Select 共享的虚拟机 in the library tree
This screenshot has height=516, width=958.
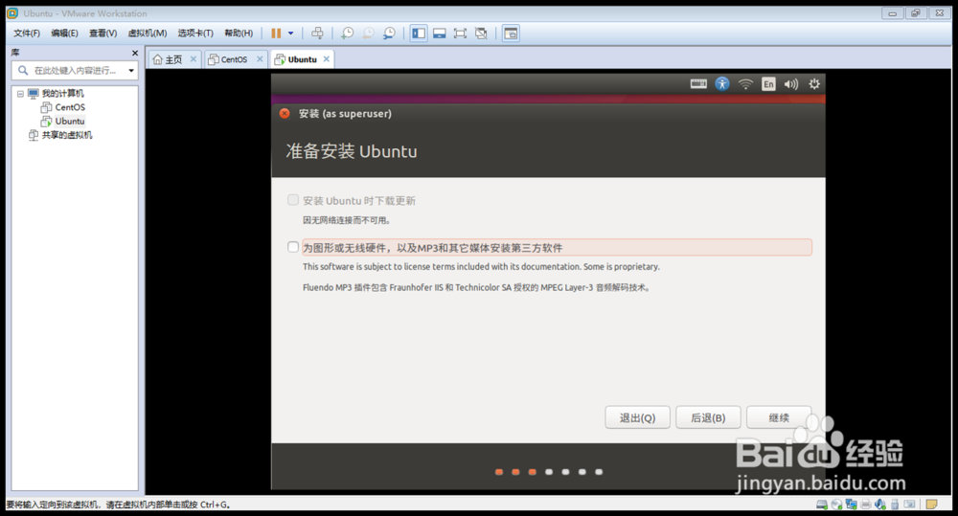pos(67,136)
